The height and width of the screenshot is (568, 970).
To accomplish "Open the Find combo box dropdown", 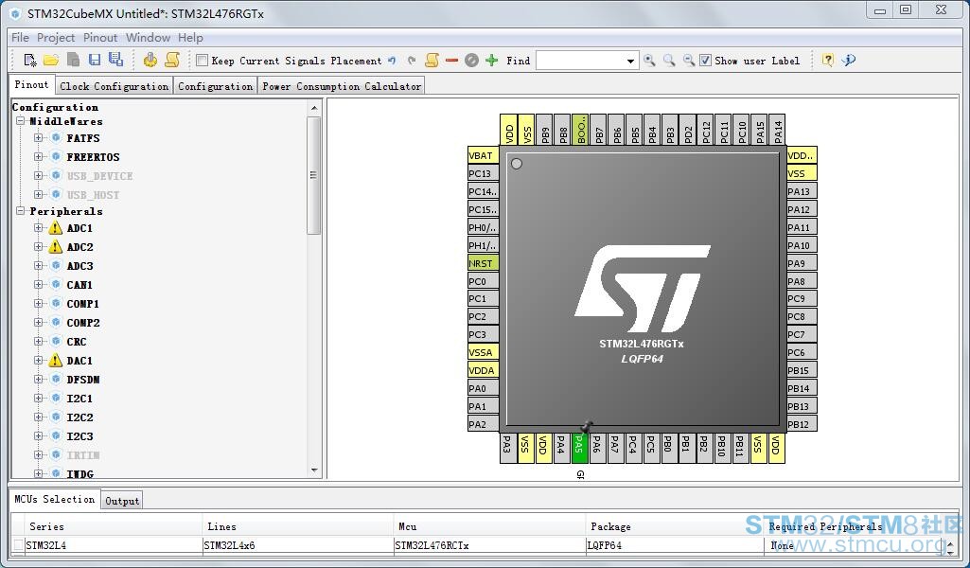I will point(630,61).
